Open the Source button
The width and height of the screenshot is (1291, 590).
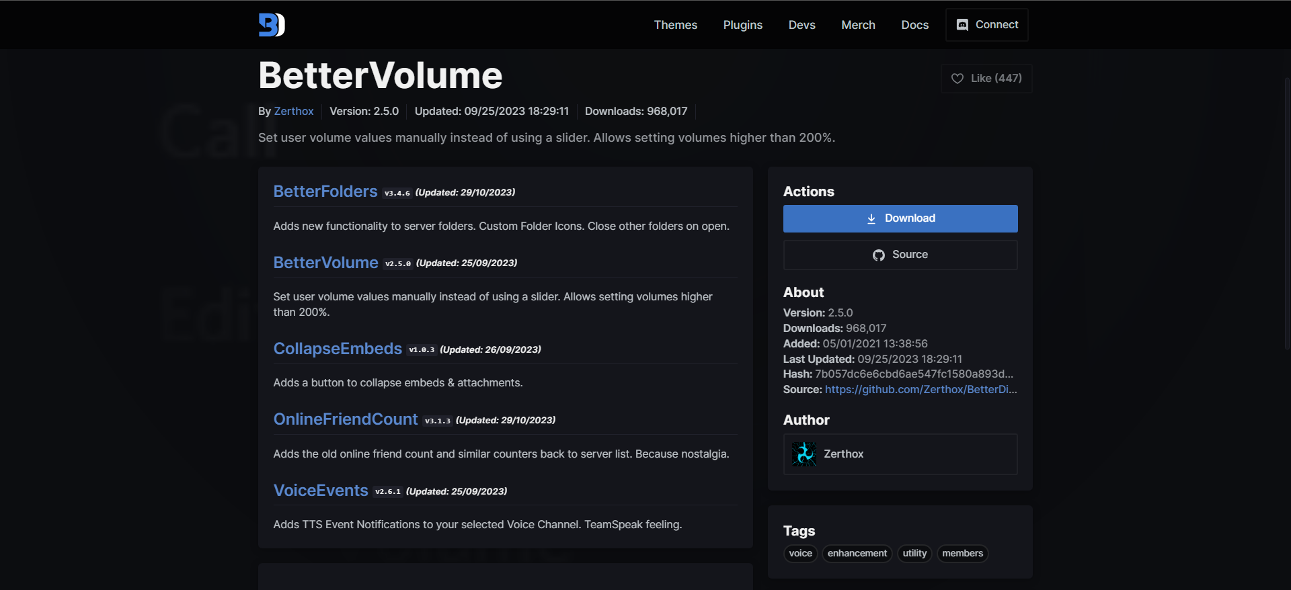pyautogui.click(x=900, y=255)
